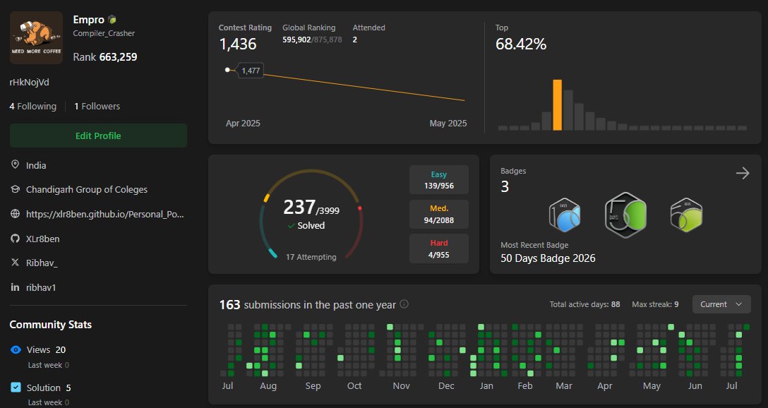Click the GitHub icon next to XLr8ben
This screenshot has width=768, height=408.
tap(16, 239)
